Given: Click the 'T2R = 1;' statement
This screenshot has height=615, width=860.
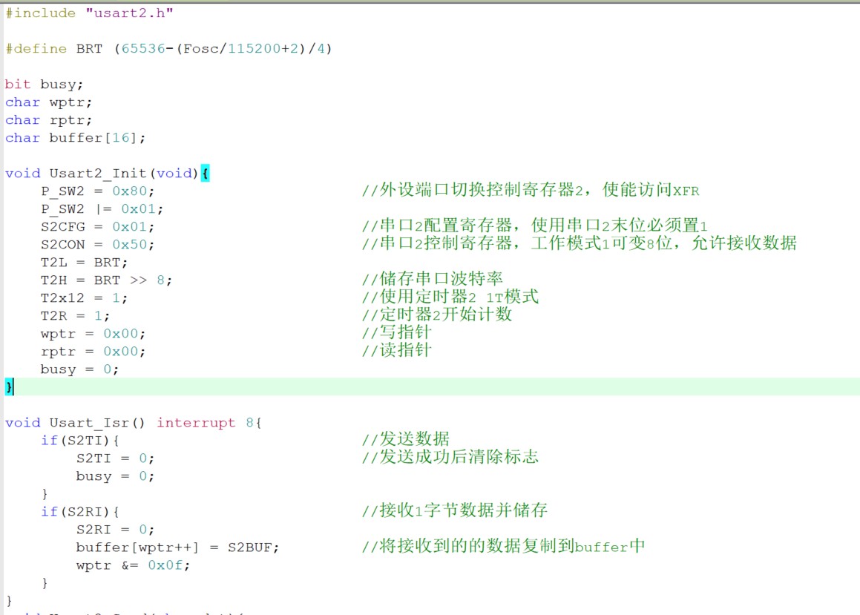Looking at the screenshot, I should (x=75, y=316).
